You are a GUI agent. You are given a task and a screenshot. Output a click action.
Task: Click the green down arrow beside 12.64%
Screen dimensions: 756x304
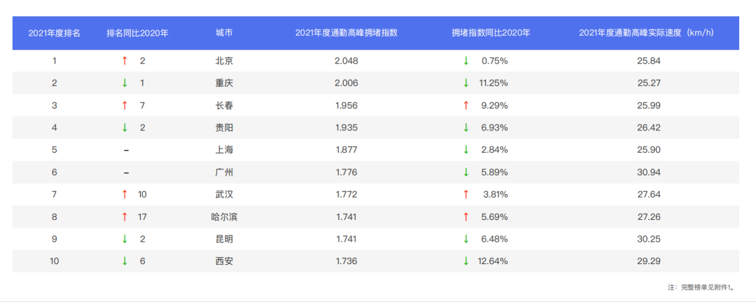(465, 261)
